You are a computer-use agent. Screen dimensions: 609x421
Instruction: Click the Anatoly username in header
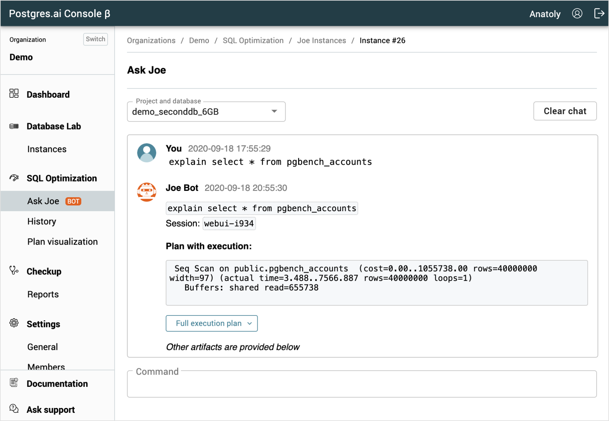coord(545,14)
